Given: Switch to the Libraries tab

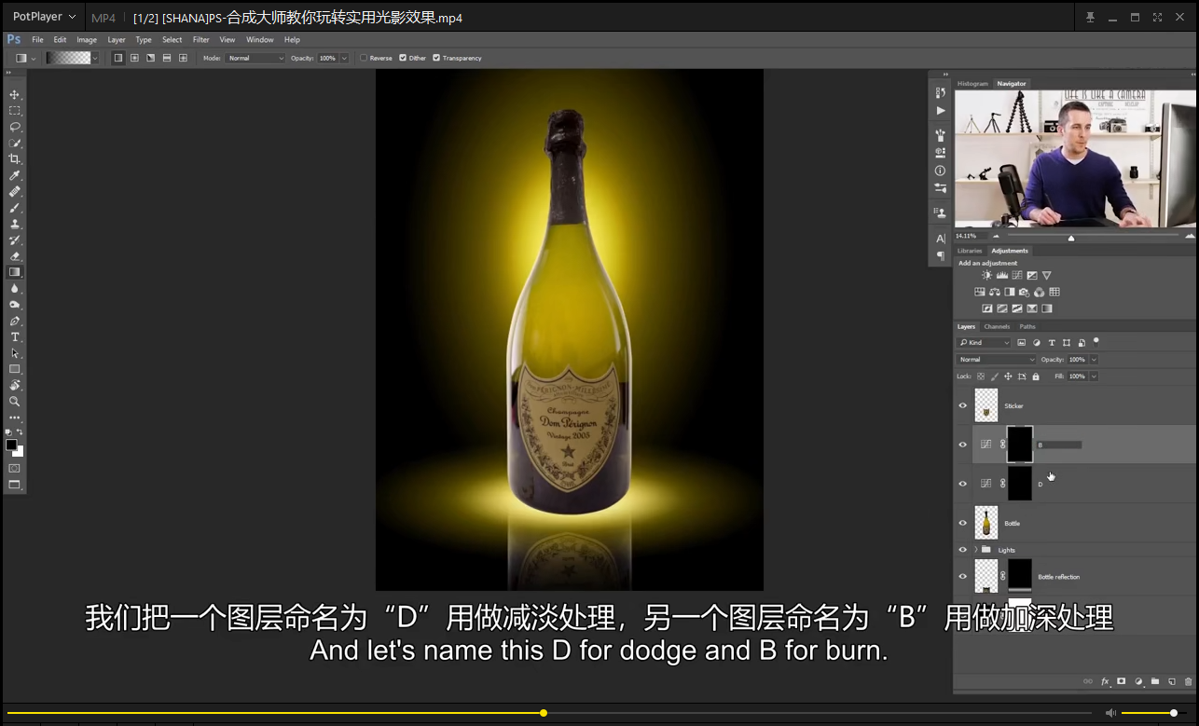Looking at the screenshot, I should click(970, 251).
